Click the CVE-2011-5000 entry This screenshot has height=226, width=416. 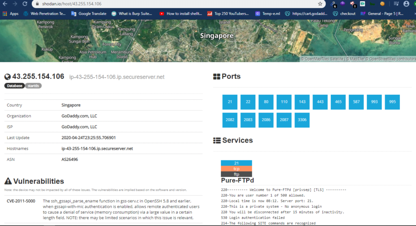(21, 201)
